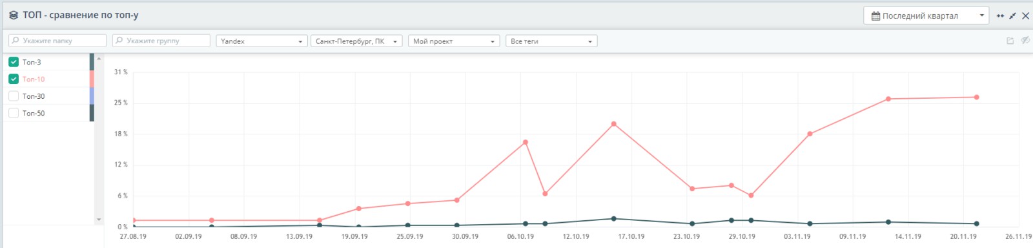Click the Топ-3 point near 17.10.19
1033x248 pixels.
(x=613, y=219)
